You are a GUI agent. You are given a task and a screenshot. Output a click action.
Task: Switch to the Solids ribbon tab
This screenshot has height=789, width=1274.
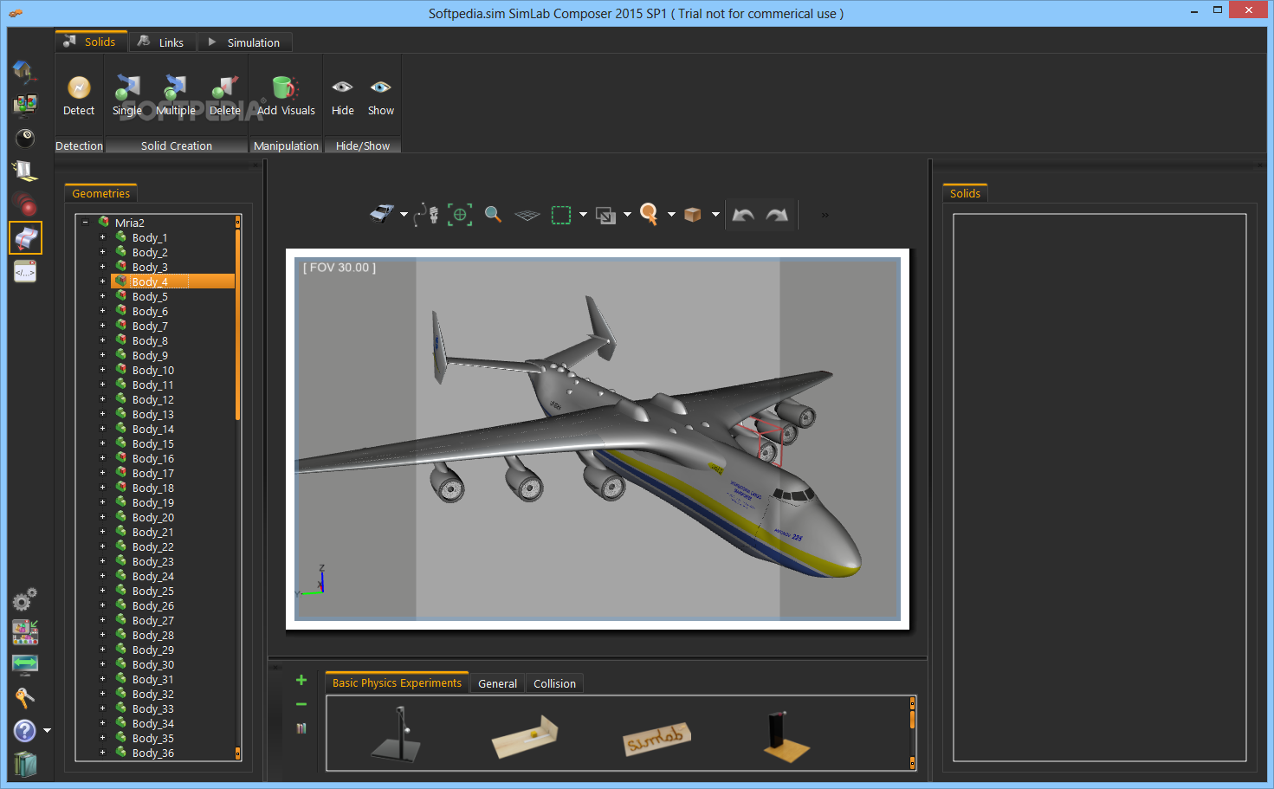tap(91, 42)
